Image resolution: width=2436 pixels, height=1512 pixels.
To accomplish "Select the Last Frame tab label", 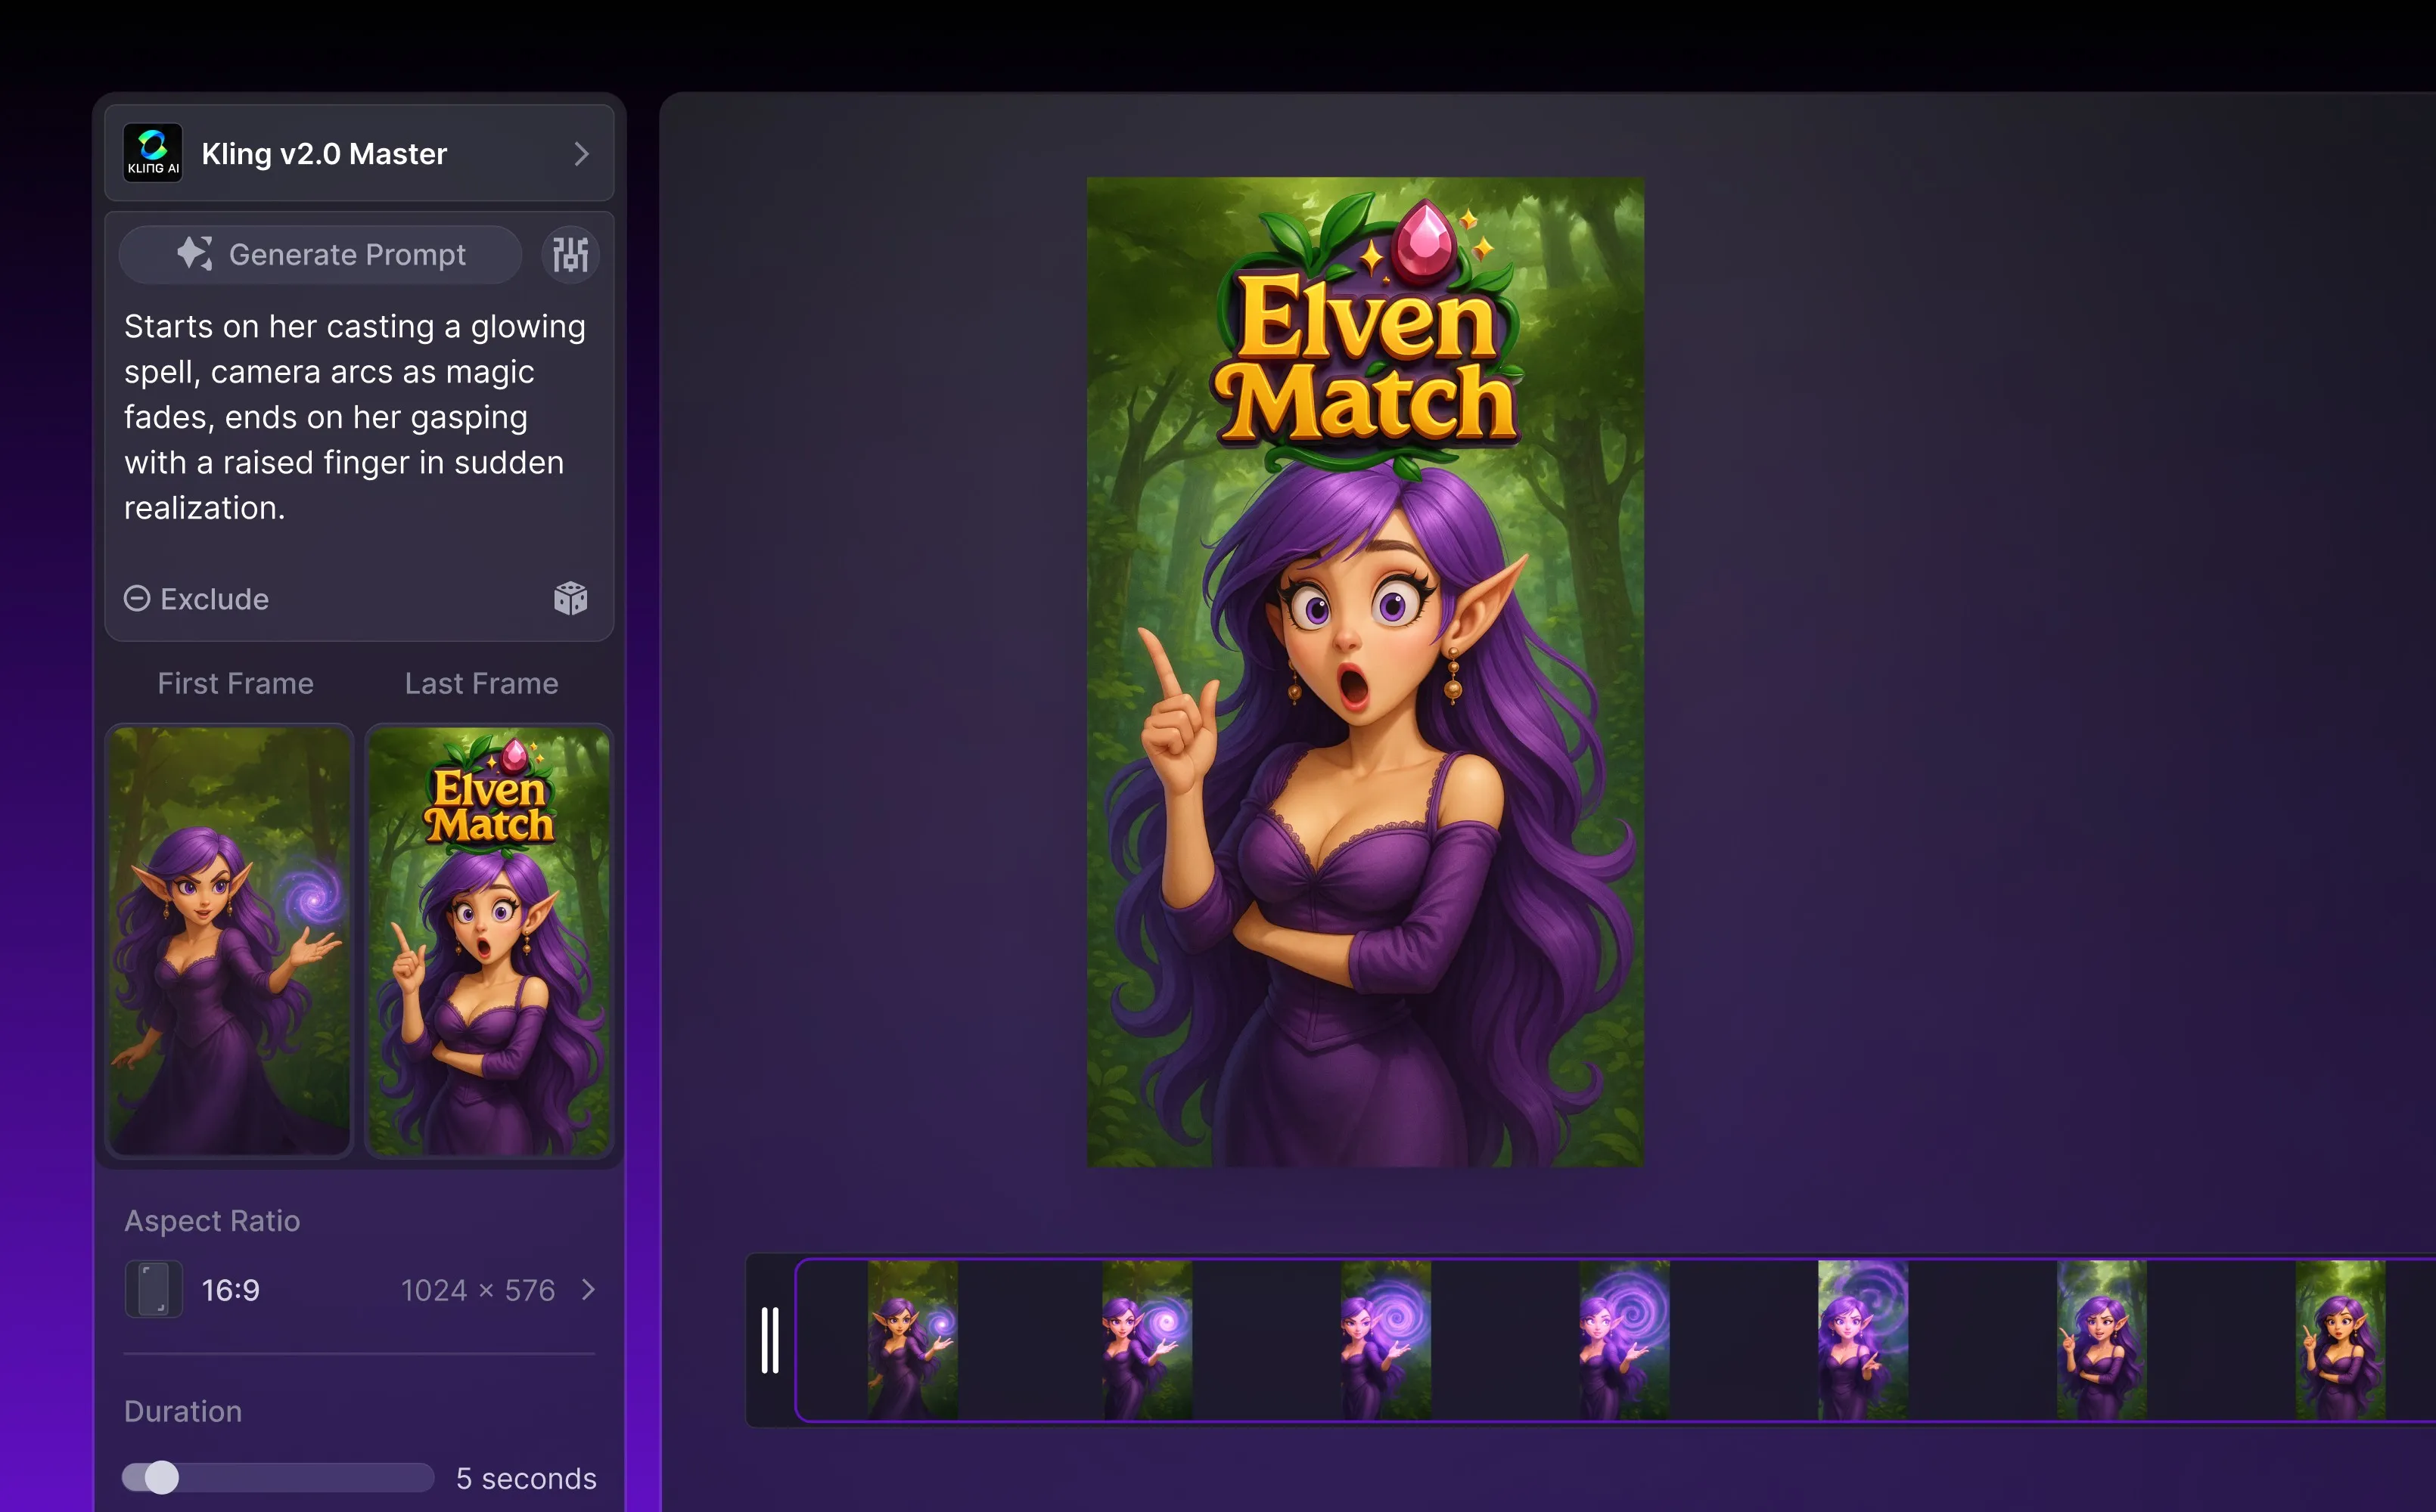I will 481,683.
